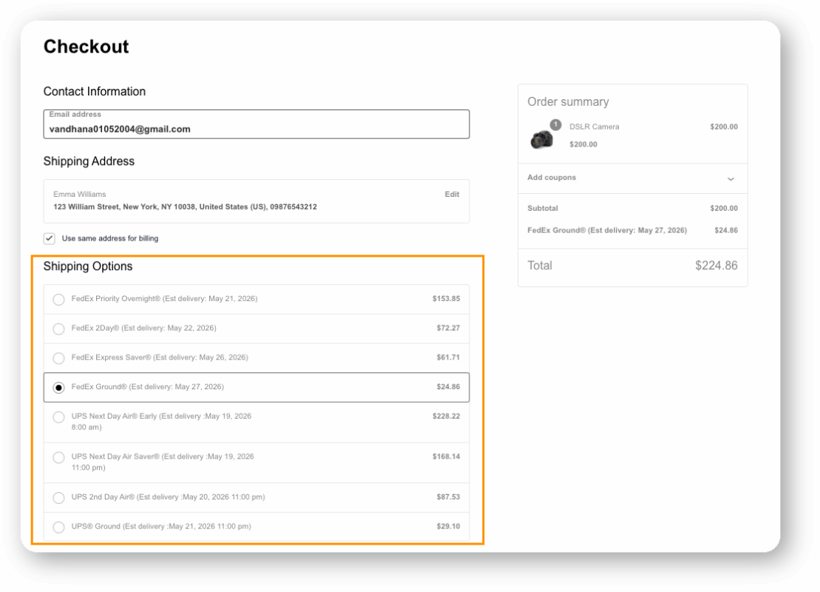Click the $168.14 UPS Air Saver price
The width and height of the screenshot is (820, 592).
point(446,457)
